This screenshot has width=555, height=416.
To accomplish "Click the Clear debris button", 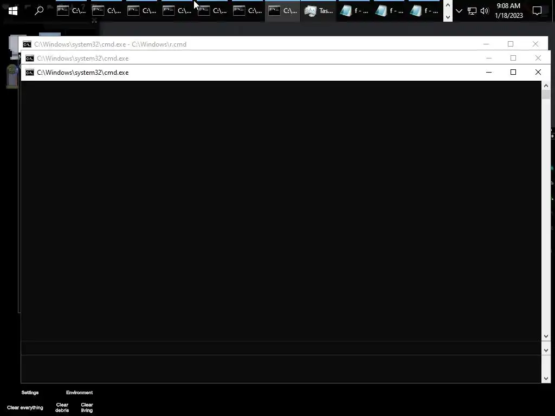I will tap(62, 407).
